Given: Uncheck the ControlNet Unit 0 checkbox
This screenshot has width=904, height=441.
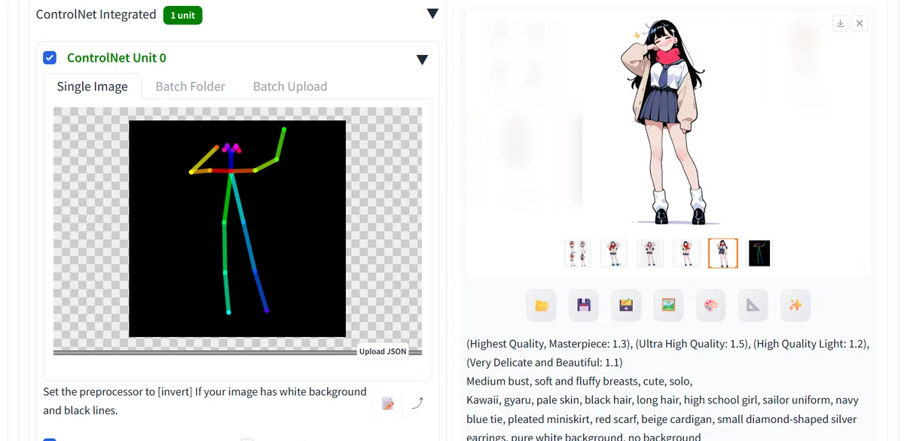Looking at the screenshot, I should point(50,58).
